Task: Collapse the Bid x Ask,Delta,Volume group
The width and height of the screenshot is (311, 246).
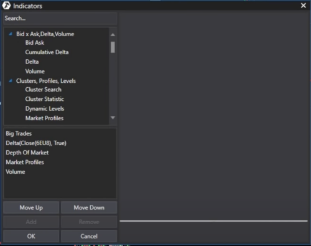Action: point(11,34)
